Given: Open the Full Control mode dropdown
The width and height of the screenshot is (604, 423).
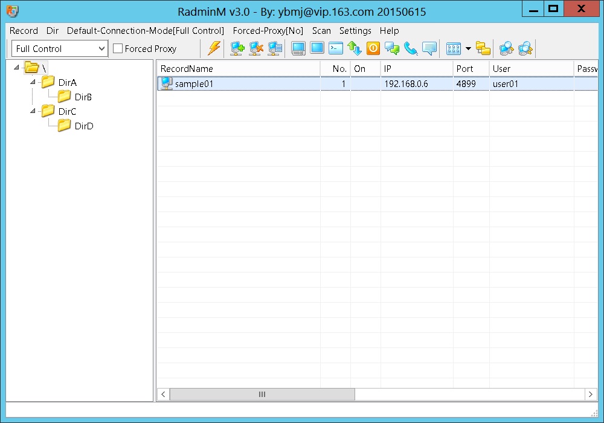Looking at the screenshot, I should 101,48.
